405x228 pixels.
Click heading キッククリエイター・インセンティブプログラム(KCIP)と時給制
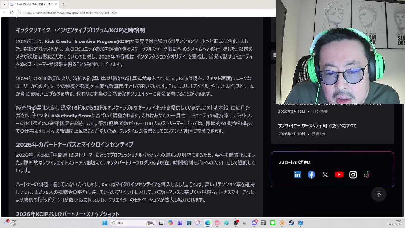(x=80, y=30)
